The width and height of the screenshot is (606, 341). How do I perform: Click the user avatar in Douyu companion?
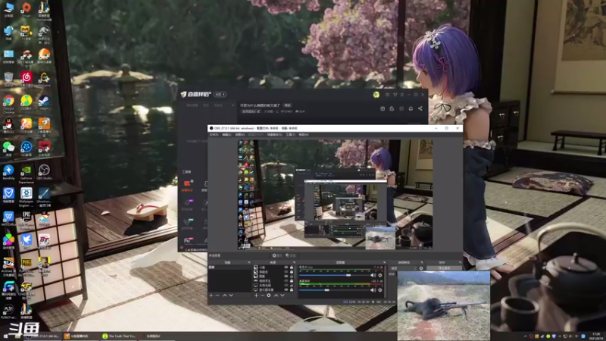click(x=376, y=95)
